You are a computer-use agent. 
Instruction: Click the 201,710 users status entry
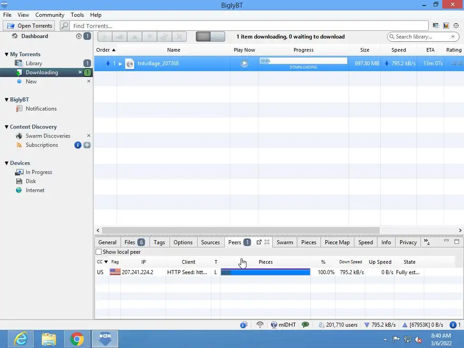pos(338,325)
